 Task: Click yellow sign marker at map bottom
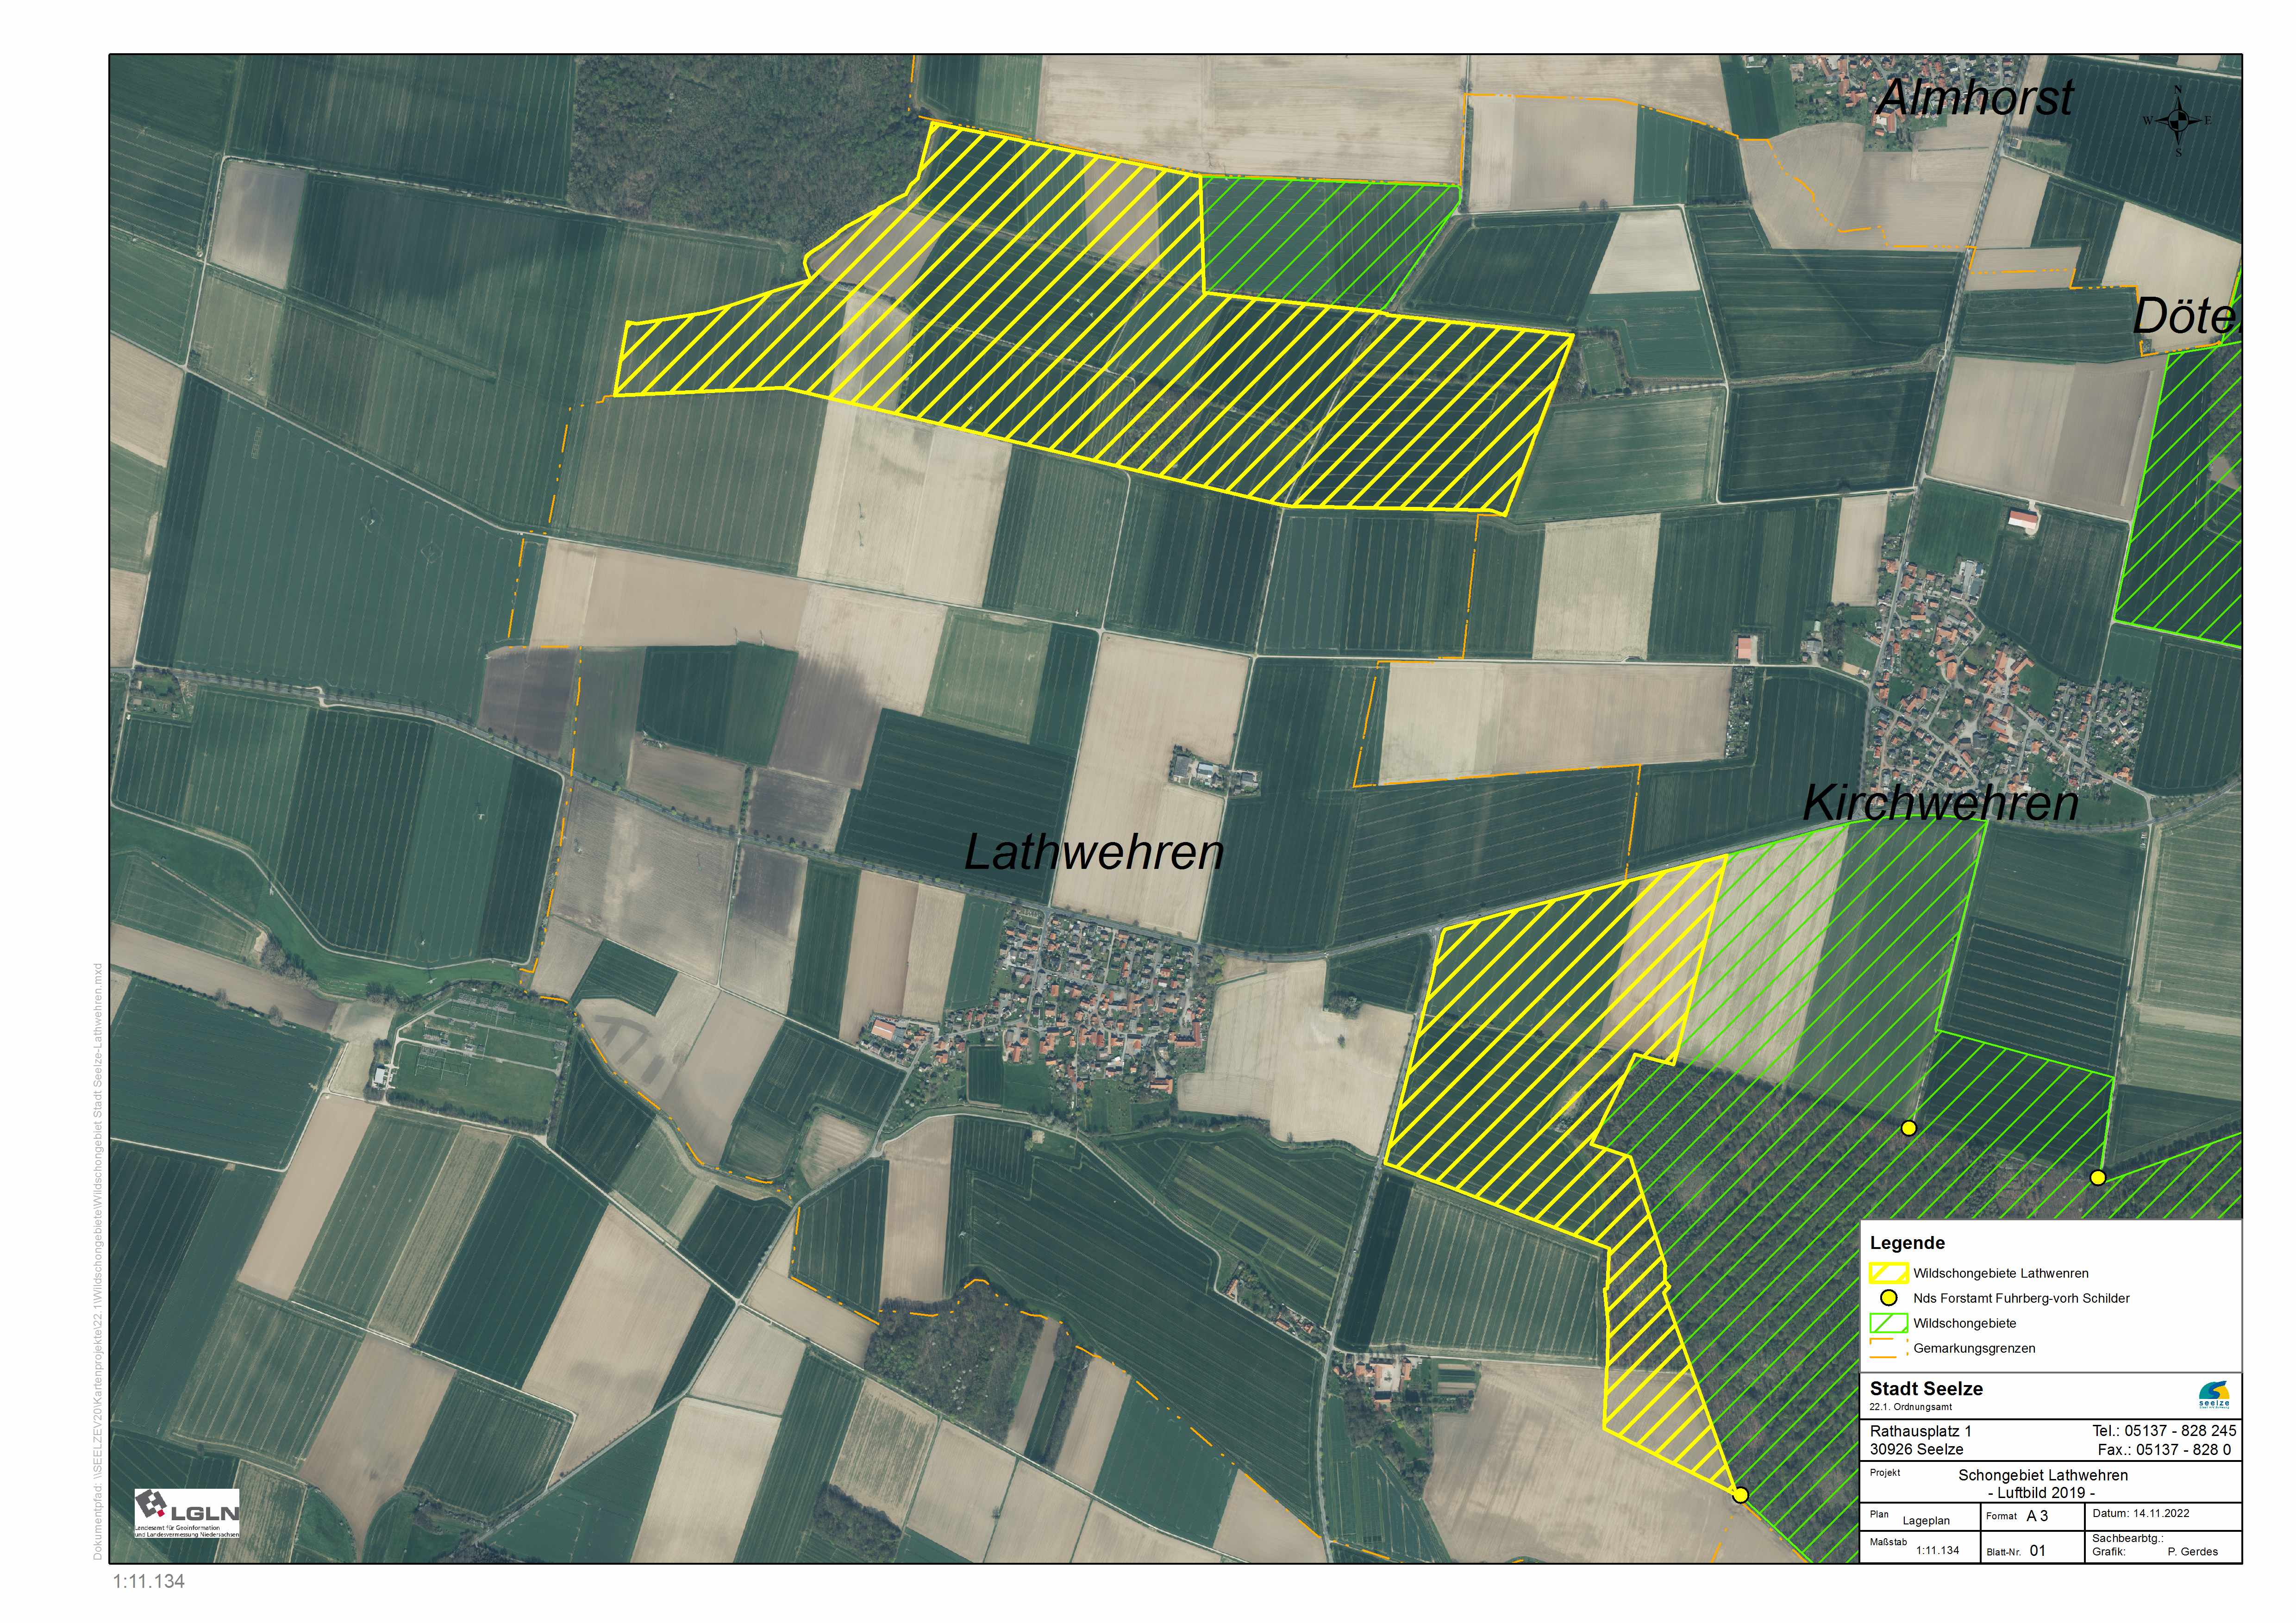(1740, 1495)
